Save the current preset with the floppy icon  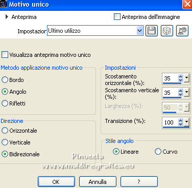point(152,31)
